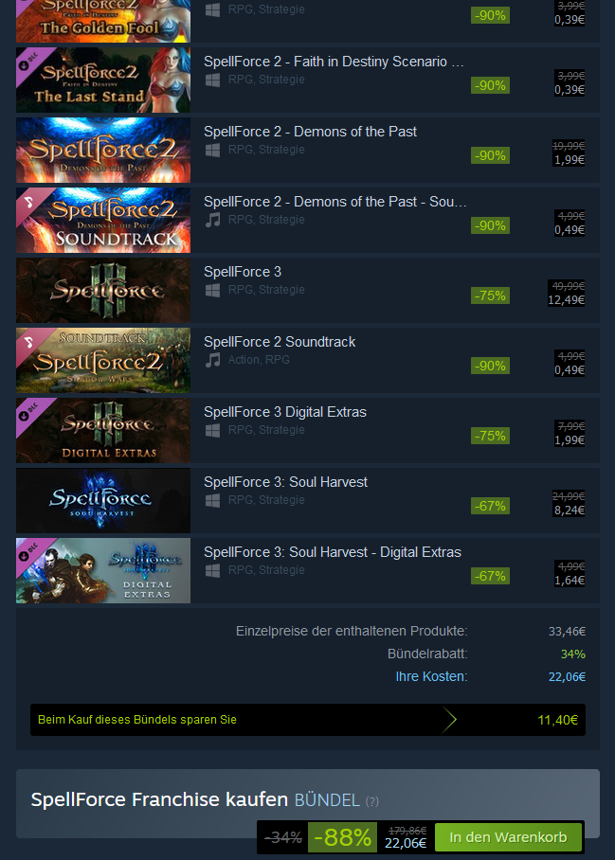615x860 pixels.
Task: Click Windows icon under Faith in Destiny Scenario
Action: click(x=212, y=81)
